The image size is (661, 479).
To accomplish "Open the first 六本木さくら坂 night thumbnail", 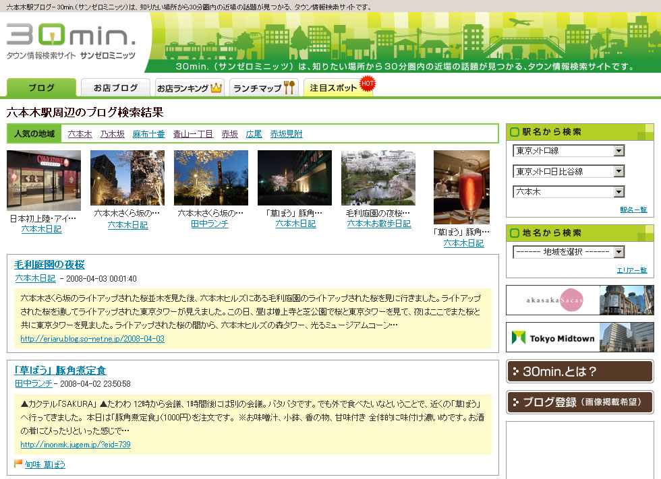I will click(x=127, y=178).
